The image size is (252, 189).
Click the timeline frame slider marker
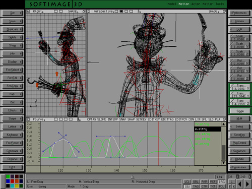pos(133,177)
